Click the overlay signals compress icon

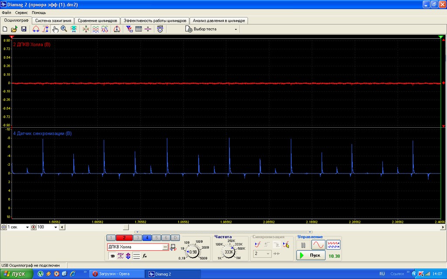(x=86, y=29)
